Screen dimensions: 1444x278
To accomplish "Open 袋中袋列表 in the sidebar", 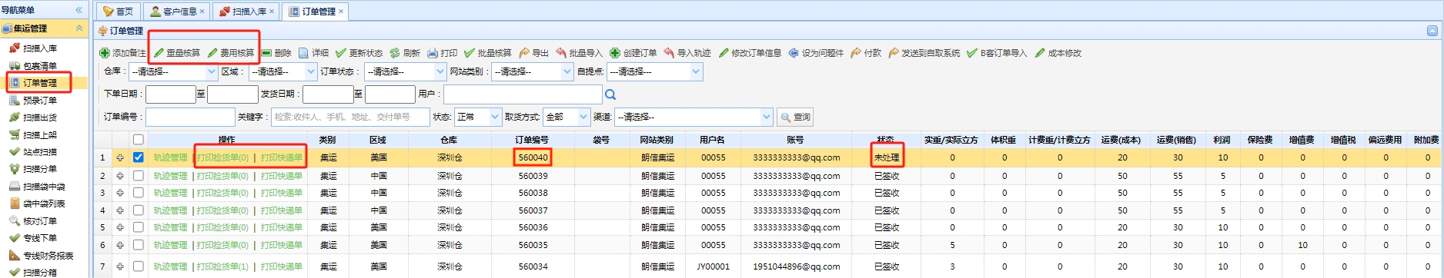I will pos(44,204).
